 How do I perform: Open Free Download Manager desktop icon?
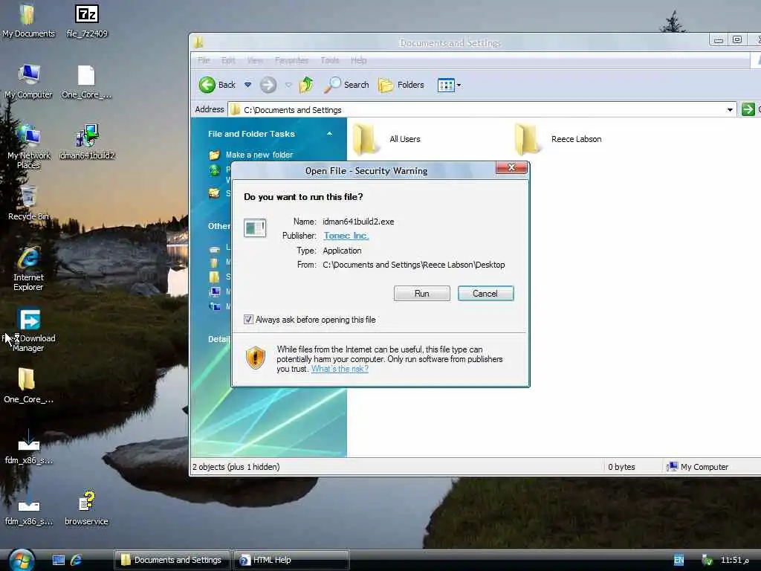click(x=28, y=329)
